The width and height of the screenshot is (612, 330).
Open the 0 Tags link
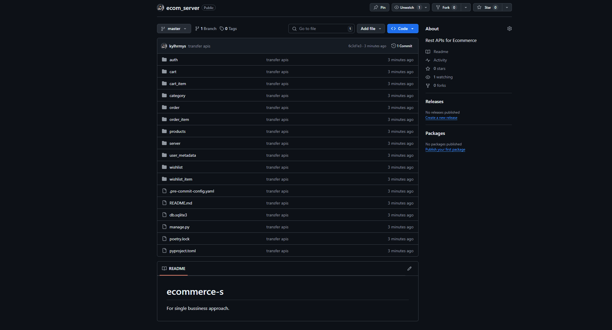pyautogui.click(x=228, y=29)
